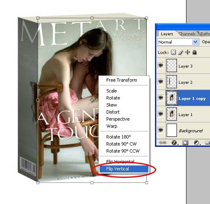Select the Layer 1 name
Image resolution: width=210 pixels, height=204 pixels.
(x=186, y=115)
